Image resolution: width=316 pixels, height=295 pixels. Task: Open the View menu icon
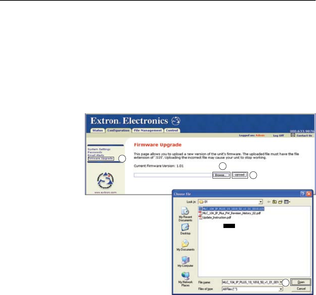click(x=287, y=202)
